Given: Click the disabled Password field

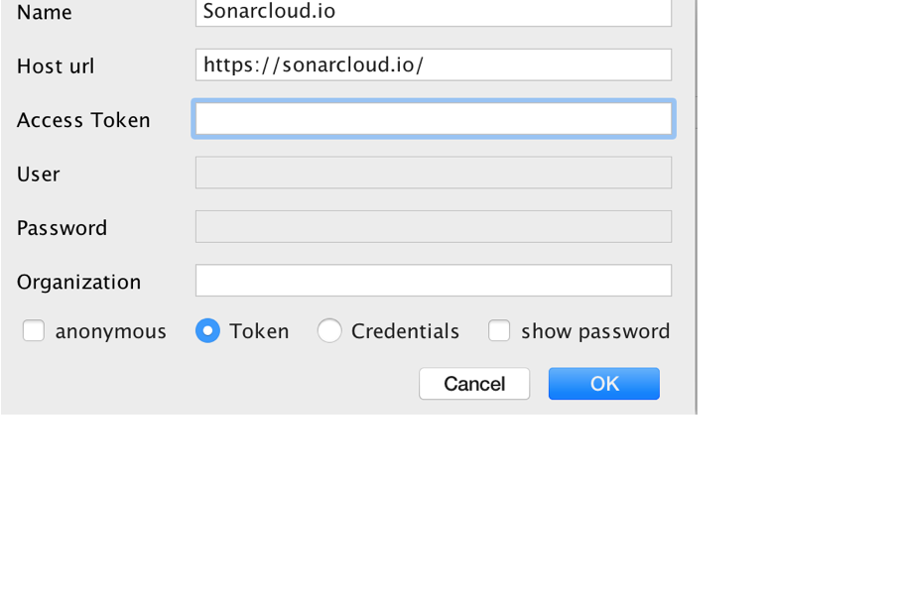Looking at the screenshot, I should (434, 226).
